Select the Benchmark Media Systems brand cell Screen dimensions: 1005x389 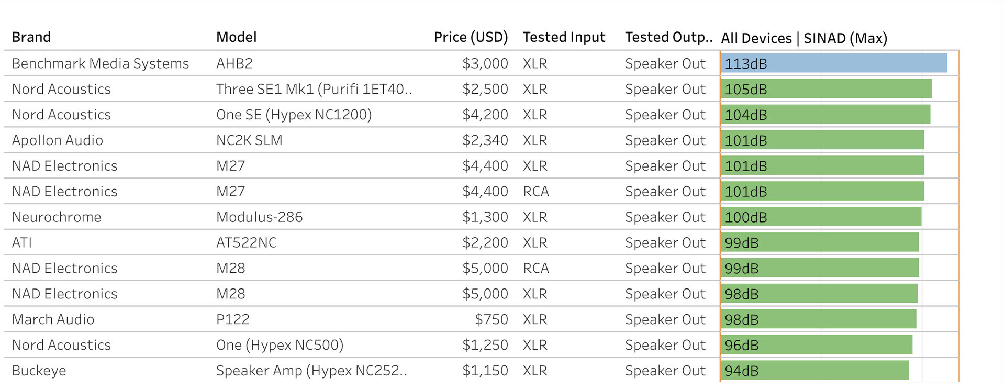(100, 63)
